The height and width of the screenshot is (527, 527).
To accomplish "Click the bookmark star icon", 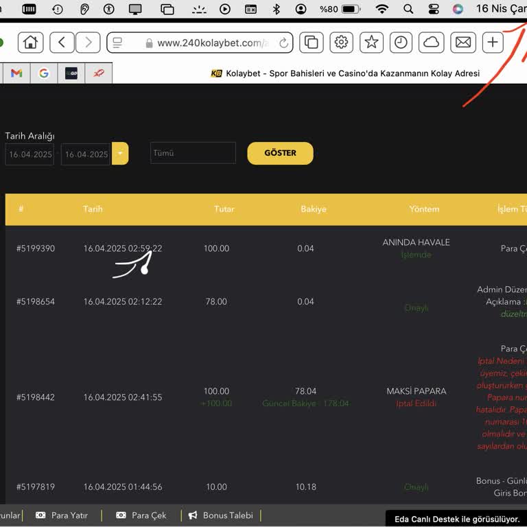I will (371, 43).
